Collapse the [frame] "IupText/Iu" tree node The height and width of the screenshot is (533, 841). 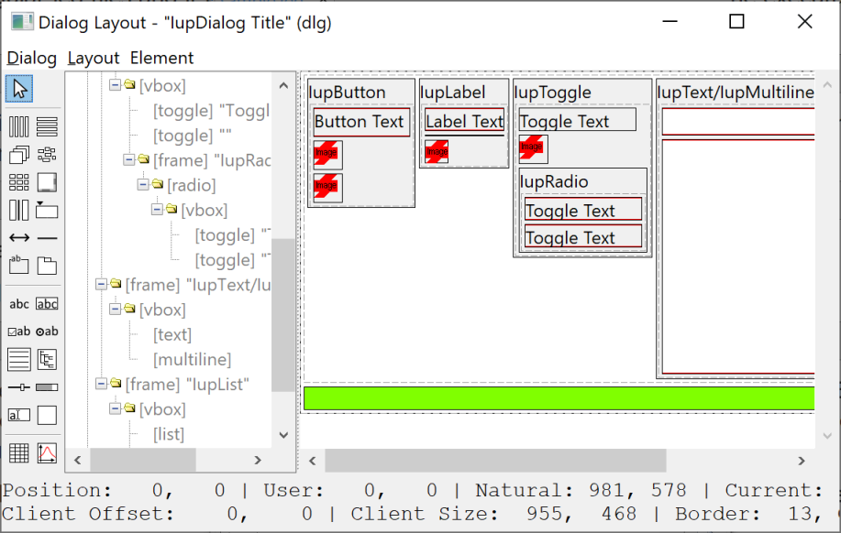[x=102, y=285]
